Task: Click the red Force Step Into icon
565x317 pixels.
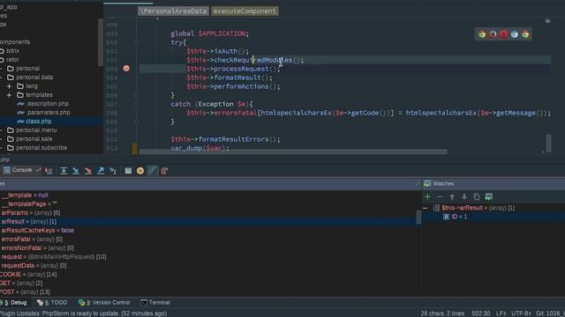Action: [88, 171]
